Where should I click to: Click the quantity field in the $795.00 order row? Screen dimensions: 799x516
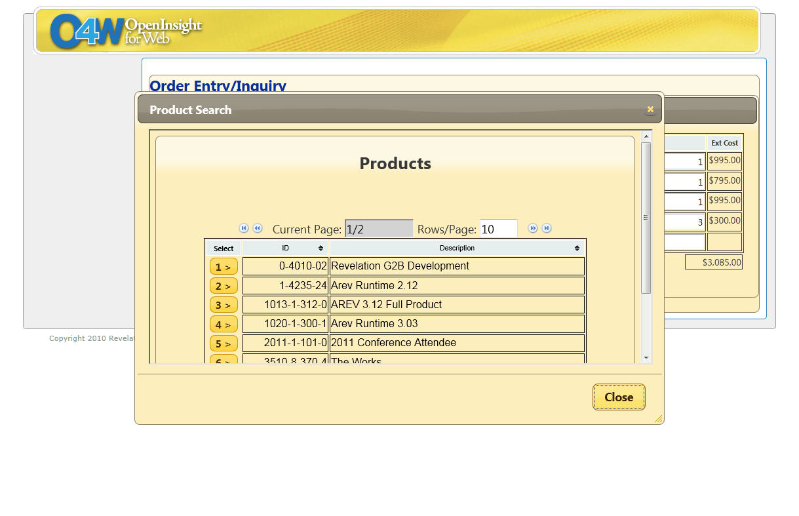tap(684, 182)
